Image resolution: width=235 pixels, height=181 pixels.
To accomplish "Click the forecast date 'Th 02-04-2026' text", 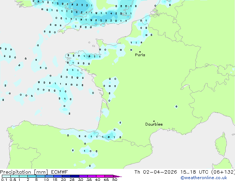I will (156, 172).
